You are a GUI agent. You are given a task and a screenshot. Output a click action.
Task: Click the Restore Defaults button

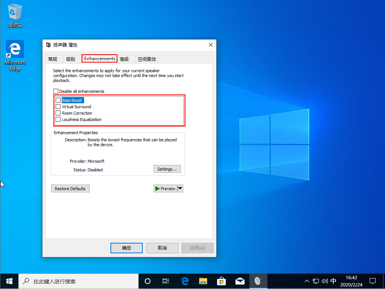70,188
